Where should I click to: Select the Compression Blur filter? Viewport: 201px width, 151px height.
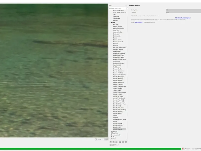click(118, 32)
